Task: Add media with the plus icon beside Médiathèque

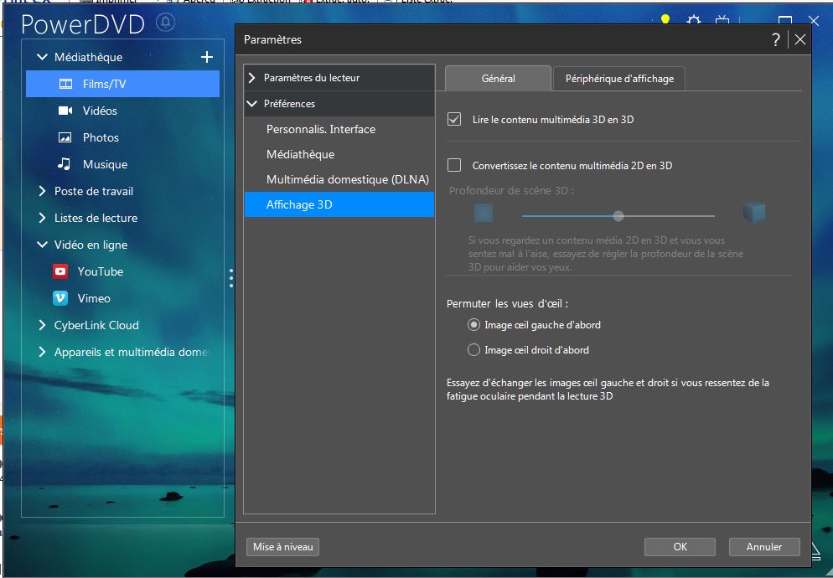Action: pyautogui.click(x=207, y=57)
